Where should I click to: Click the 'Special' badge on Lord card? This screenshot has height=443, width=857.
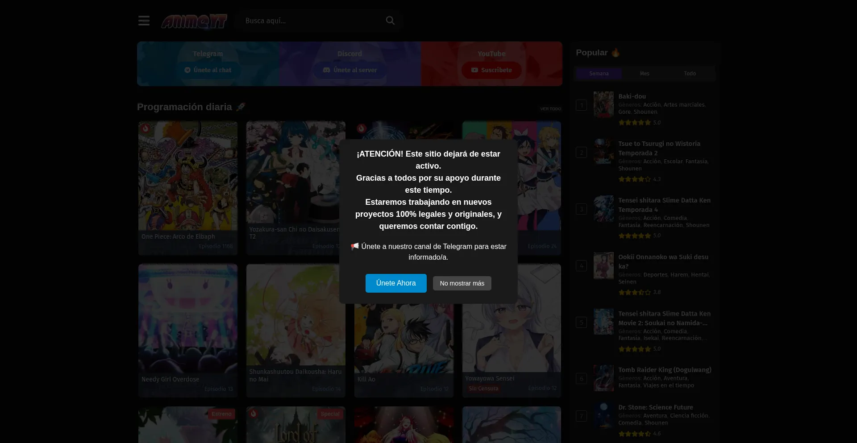330,414
